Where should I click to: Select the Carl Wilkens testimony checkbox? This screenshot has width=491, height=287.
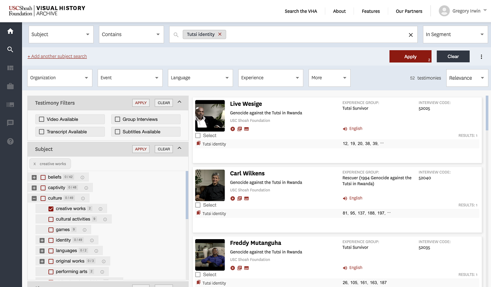(x=198, y=205)
